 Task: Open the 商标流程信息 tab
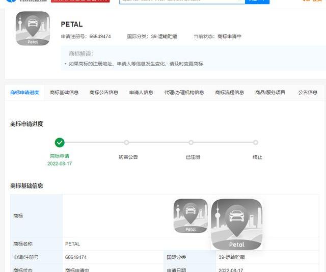point(230,93)
